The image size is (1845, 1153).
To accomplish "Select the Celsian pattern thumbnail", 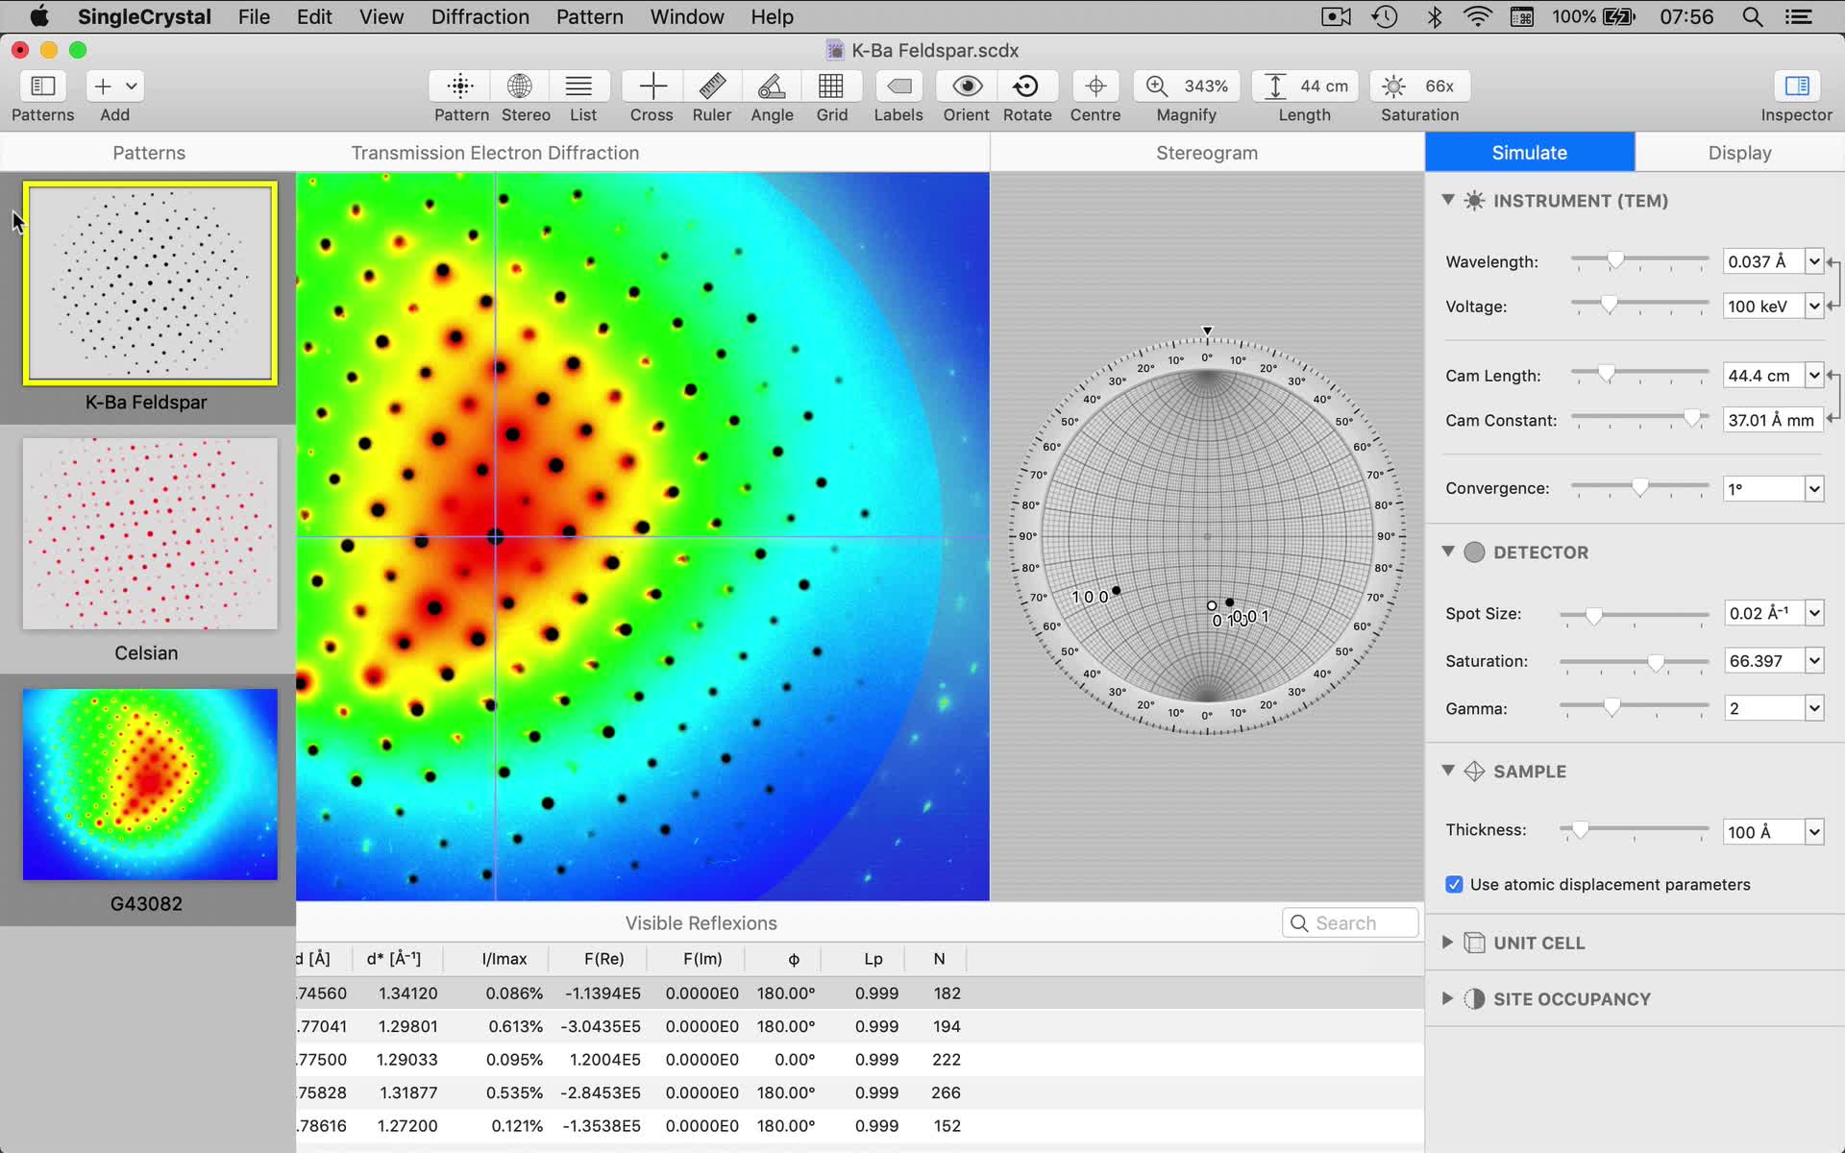I will click(x=149, y=534).
